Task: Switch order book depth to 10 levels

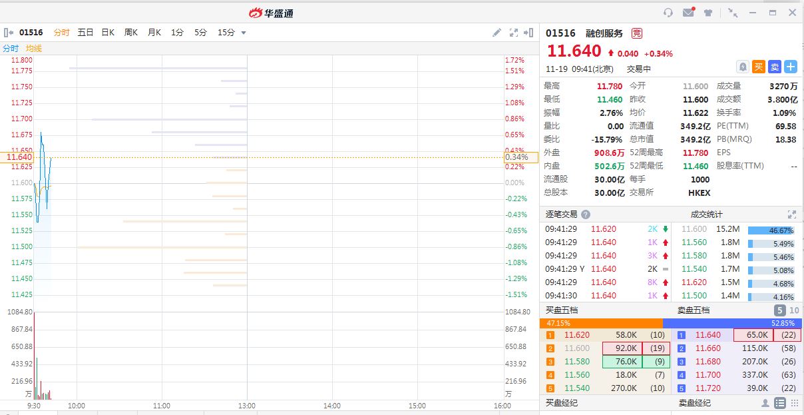Action: coord(793,310)
